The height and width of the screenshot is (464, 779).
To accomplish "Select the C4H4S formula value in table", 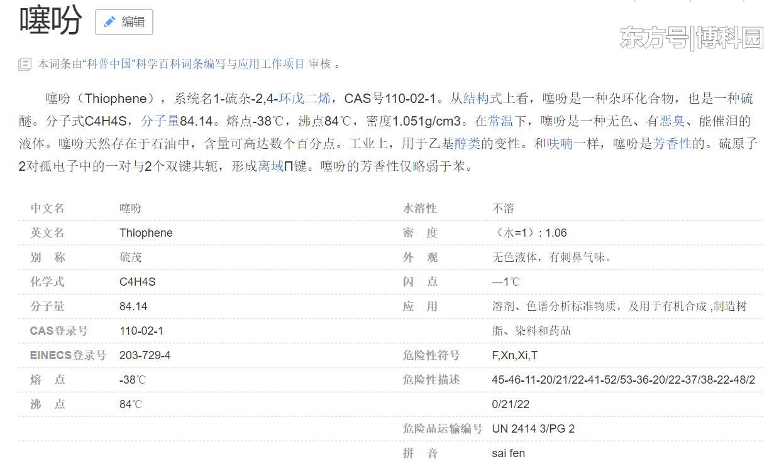I will [x=138, y=282].
